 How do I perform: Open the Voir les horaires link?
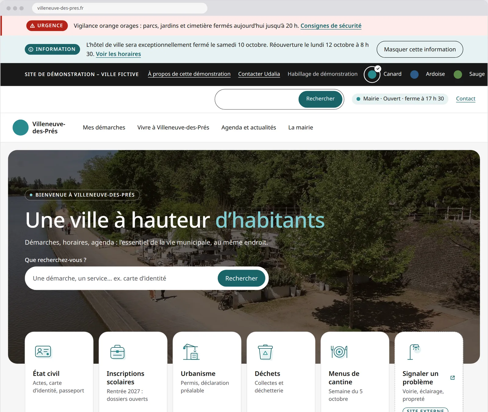click(118, 54)
